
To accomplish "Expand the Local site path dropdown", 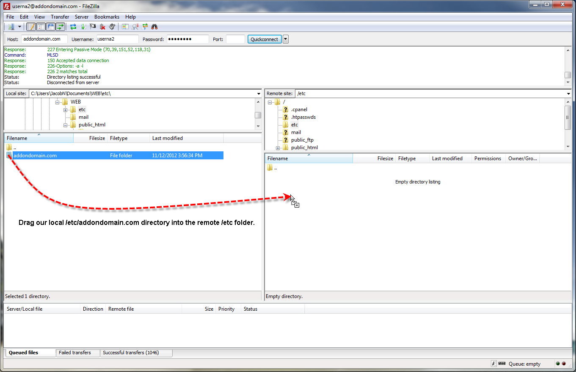I will tap(259, 93).
